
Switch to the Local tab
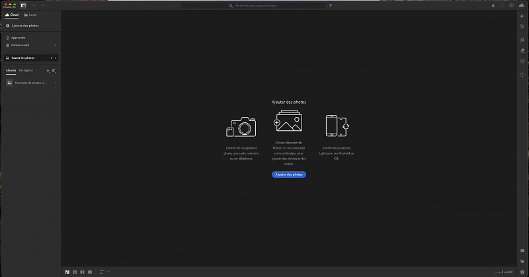point(30,14)
